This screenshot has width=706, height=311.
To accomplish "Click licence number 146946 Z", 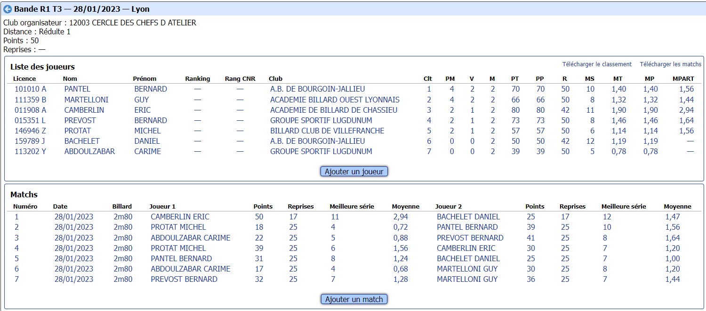I will pos(31,131).
